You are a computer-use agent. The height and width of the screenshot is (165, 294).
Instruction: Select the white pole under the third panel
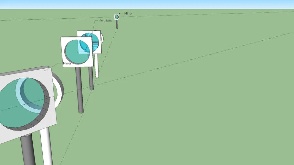(97, 65)
